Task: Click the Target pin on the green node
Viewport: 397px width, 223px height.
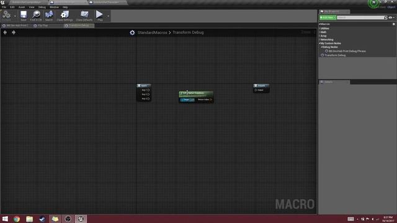Action: click(x=182, y=100)
